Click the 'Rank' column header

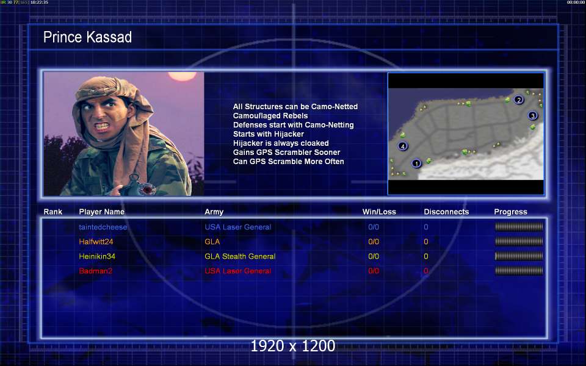(x=52, y=212)
